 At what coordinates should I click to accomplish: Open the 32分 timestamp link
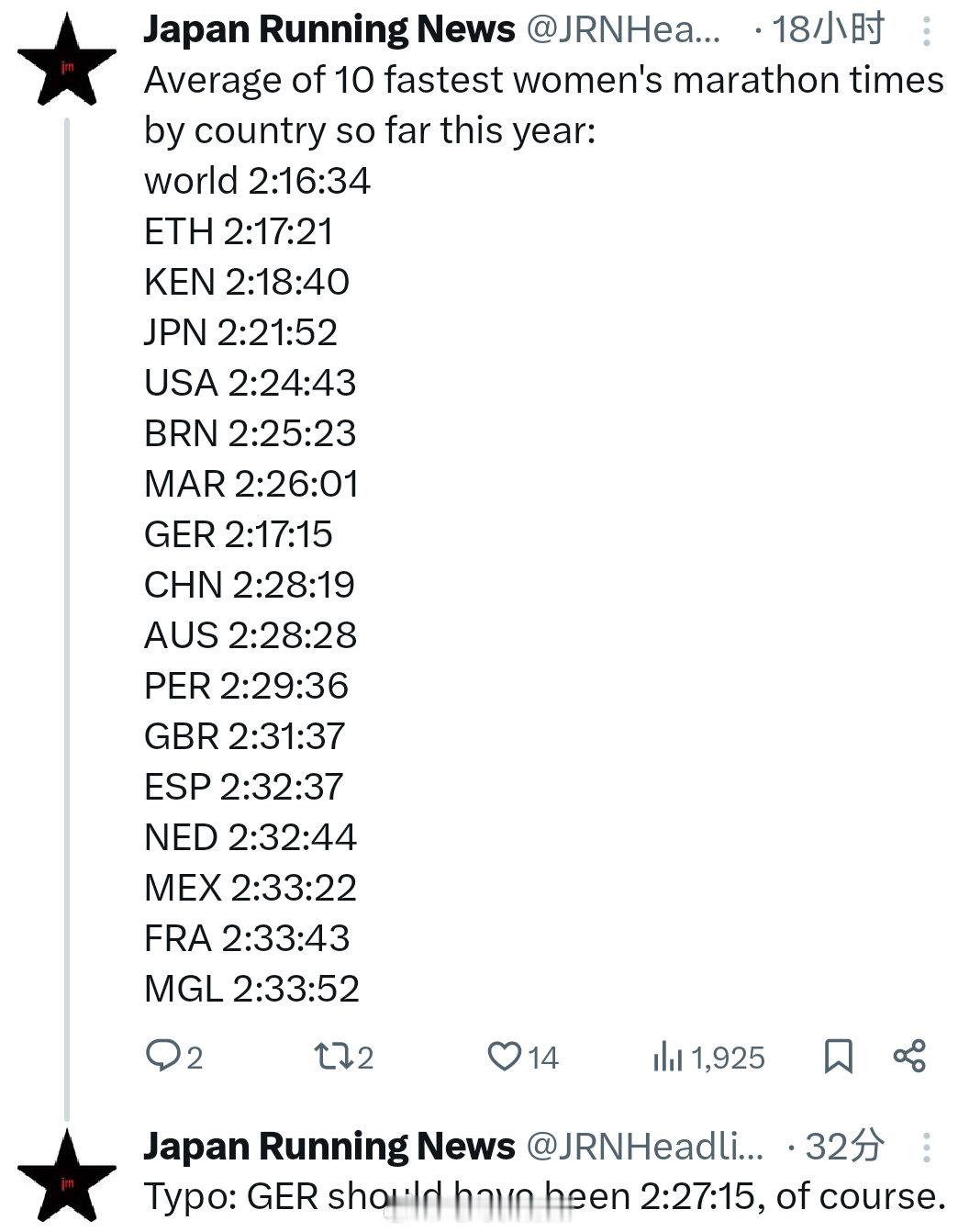click(845, 1147)
